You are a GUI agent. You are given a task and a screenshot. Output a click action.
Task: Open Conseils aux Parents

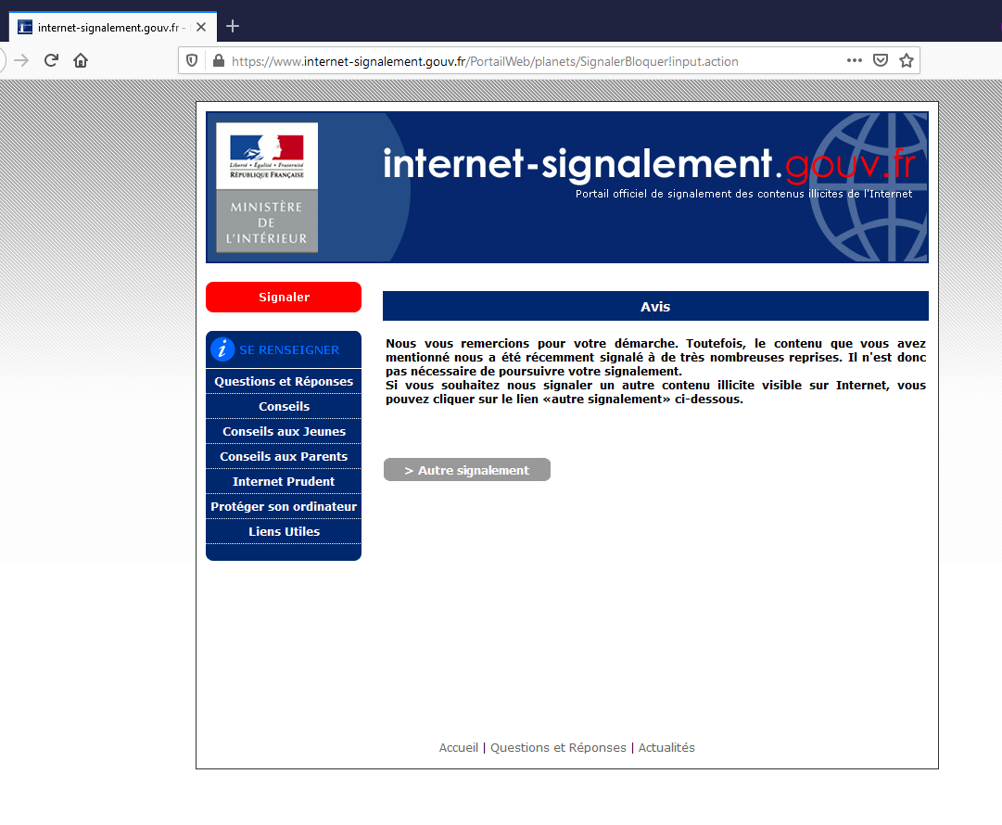[284, 456]
